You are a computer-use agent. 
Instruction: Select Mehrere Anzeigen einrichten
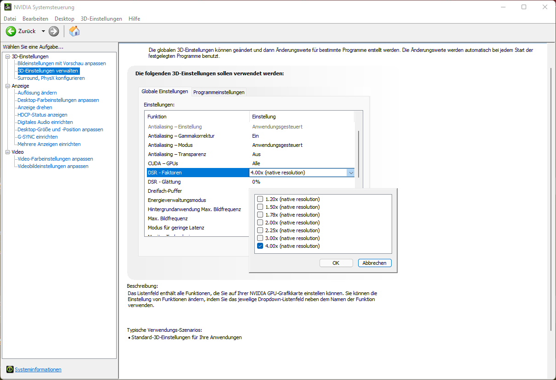coord(49,144)
